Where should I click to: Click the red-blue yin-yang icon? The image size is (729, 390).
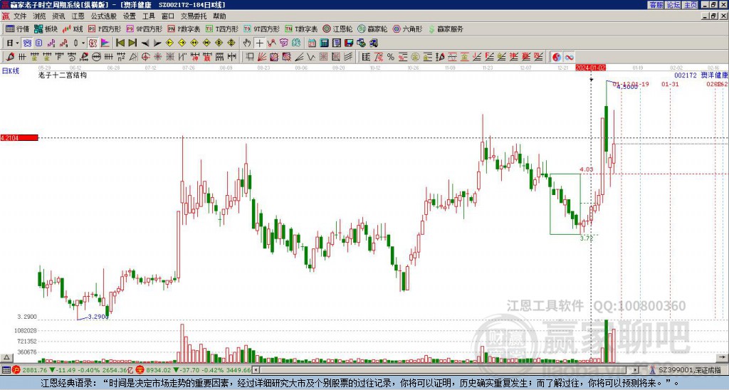point(557,57)
